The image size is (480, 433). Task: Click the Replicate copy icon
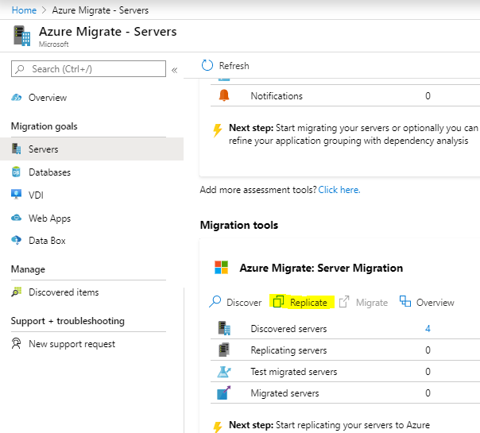point(278,301)
